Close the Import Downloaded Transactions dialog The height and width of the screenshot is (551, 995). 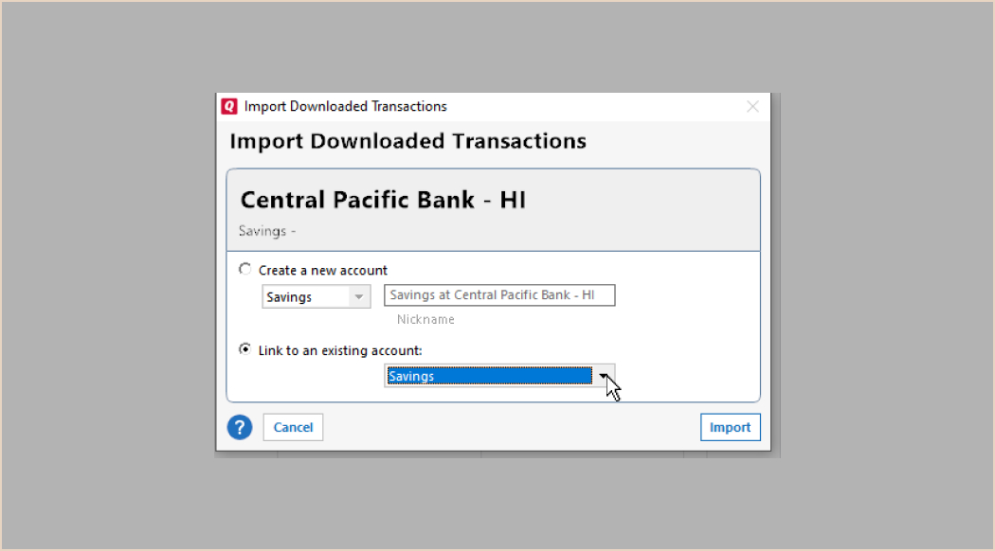[x=752, y=107]
